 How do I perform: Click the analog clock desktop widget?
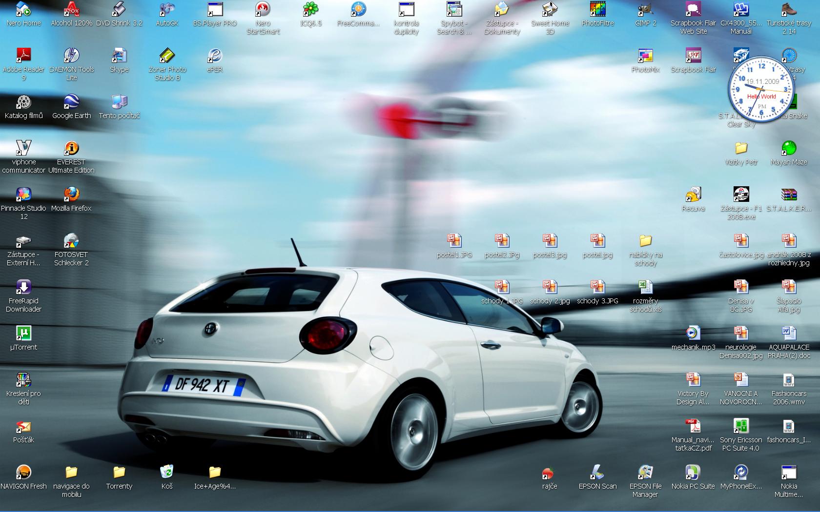[761, 89]
